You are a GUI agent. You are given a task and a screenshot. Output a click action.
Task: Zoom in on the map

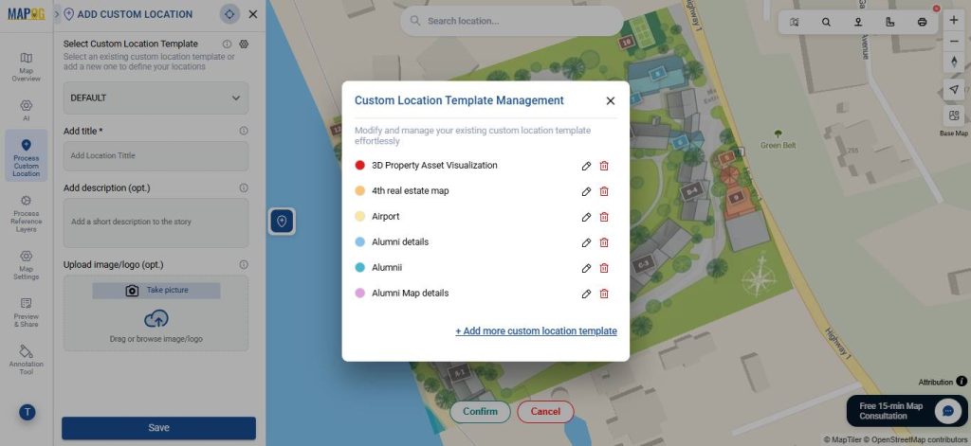tap(954, 21)
